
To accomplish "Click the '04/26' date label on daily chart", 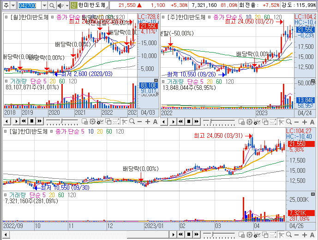I will click(296, 226).
